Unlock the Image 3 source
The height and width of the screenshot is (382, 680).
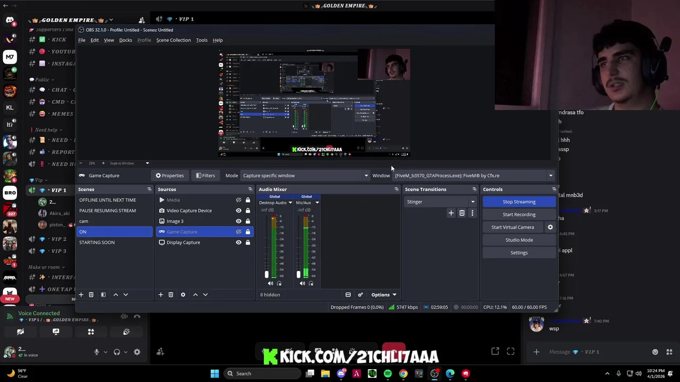(x=248, y=221)
